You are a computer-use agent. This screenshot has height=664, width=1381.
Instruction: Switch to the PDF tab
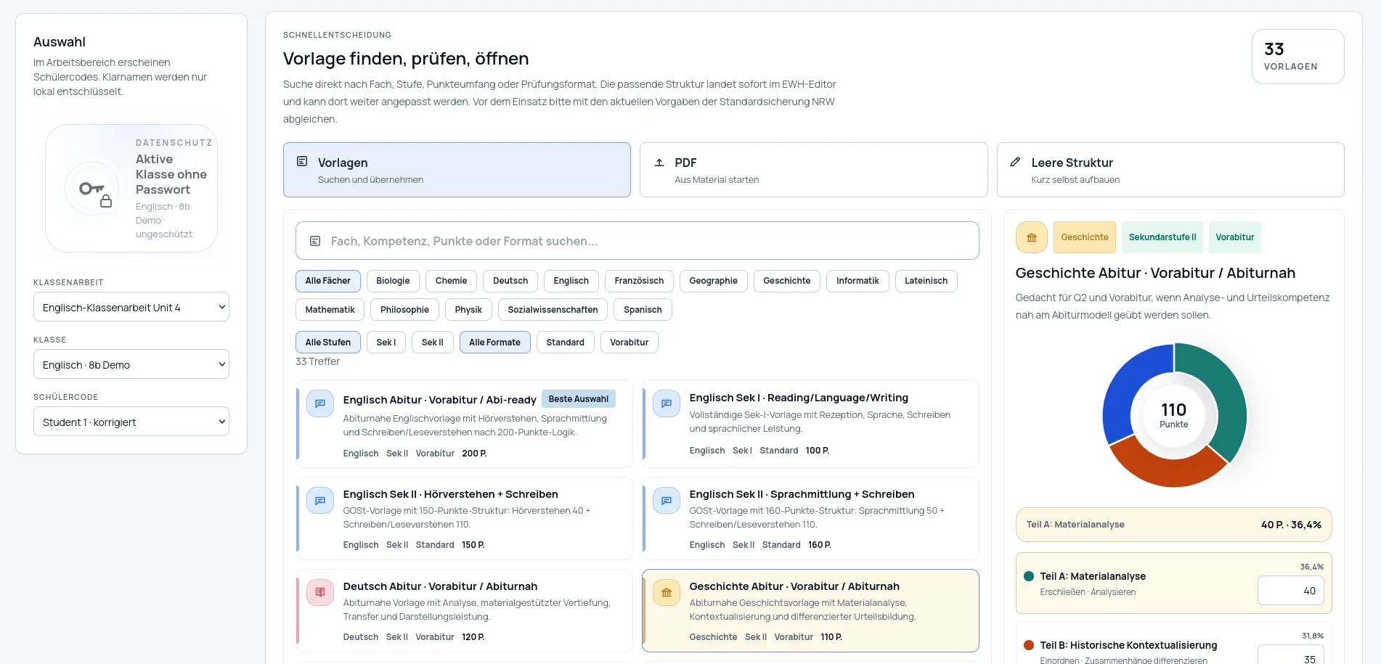(813, 170)
